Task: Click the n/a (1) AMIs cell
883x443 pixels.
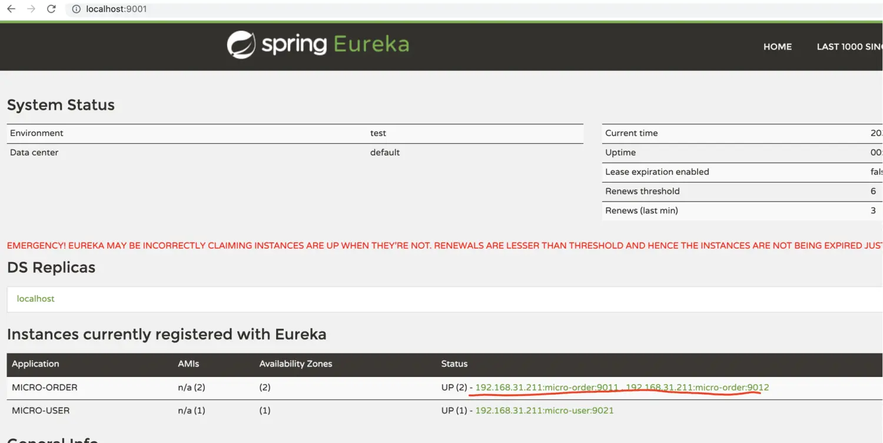Action: (x=191, y=411)
